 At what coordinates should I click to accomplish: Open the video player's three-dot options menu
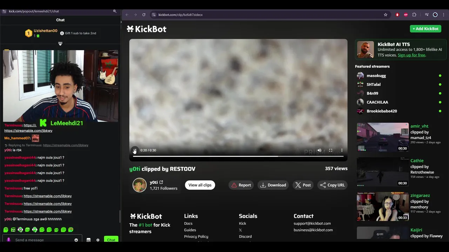pos(342,150)
